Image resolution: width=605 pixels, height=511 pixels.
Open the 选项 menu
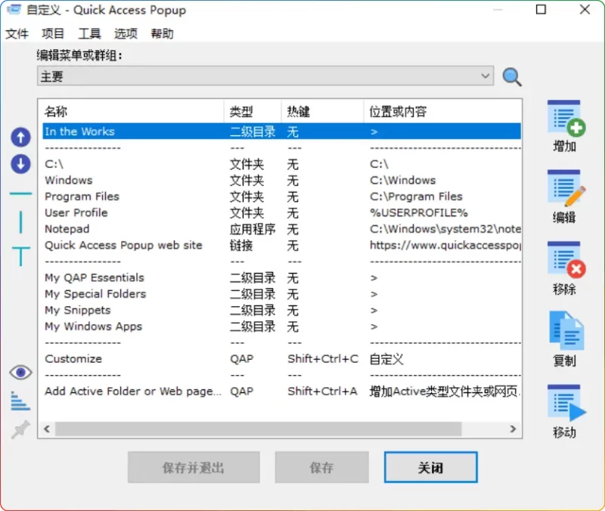pyautogui.click(x=126, y=33)
